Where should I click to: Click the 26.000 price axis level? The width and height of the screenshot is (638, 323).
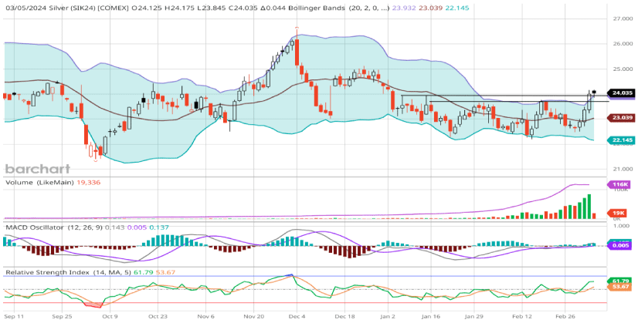pos(623,44)
